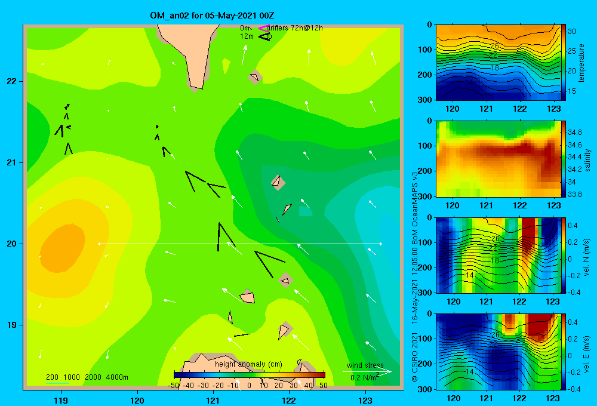The image size is (597, 406).
Task: Click the 'vel. N (m/s)' axis label
Action: pos(587,257)
